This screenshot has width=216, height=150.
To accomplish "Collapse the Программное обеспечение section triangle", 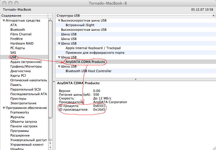I will tap(4, 108).
